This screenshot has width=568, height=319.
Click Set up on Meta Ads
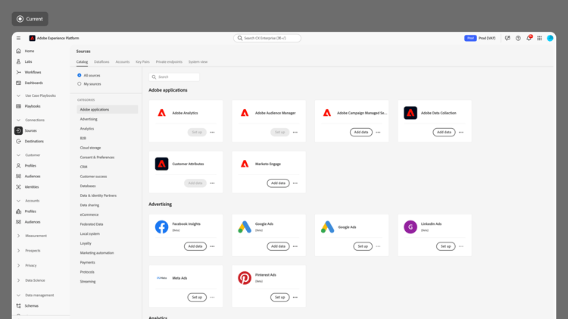pos(197,297)
